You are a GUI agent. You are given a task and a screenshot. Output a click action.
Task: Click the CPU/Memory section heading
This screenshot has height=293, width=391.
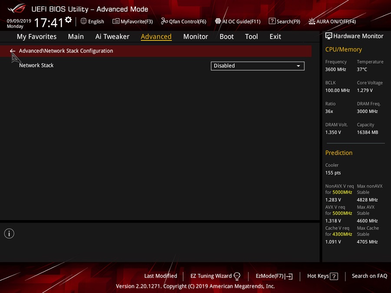tap(343, 49)
